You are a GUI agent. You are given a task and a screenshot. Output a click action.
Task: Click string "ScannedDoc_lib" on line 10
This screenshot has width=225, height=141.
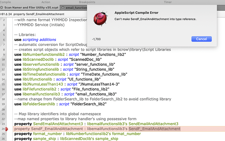pyautogui.click(x=85, y=60)
